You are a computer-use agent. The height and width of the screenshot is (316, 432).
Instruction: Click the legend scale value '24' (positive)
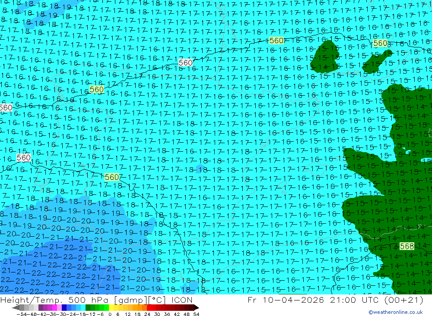(x=147, y=314)
